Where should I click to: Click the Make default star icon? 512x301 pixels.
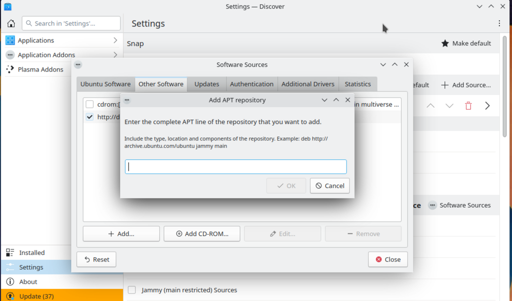[445, 43]
